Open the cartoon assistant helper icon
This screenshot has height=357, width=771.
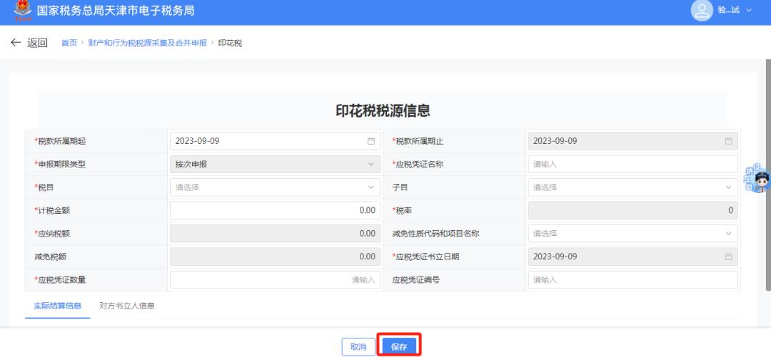point(759,178)
